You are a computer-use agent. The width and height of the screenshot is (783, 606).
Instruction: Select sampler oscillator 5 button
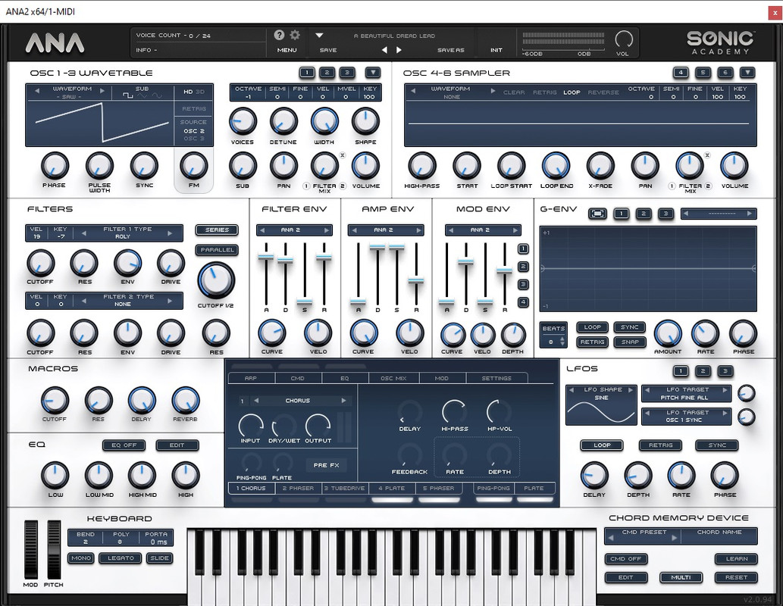click(x=703, y=73)
